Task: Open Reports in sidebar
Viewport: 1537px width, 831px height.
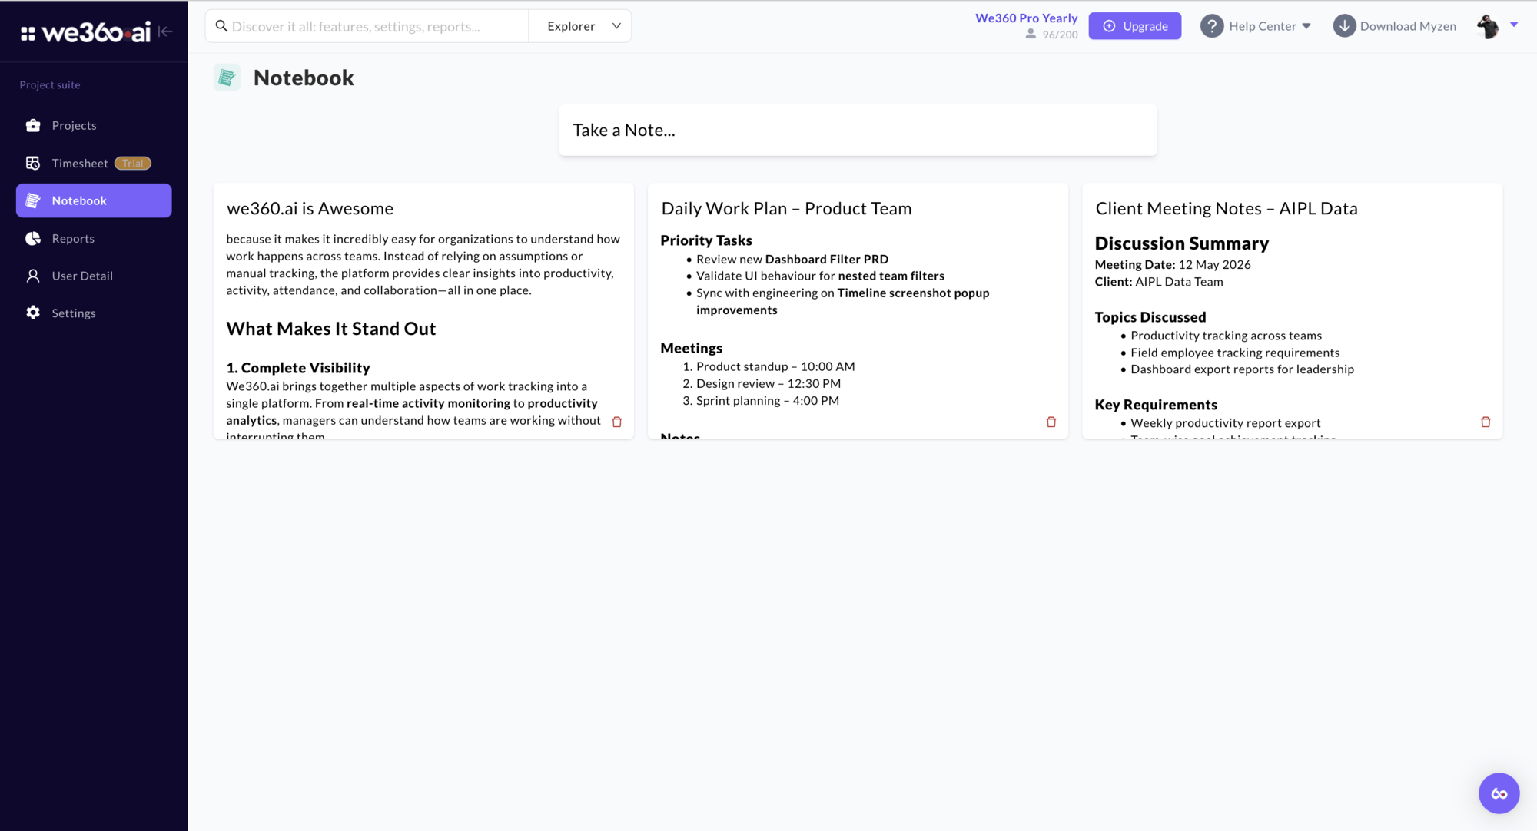Action: point(94,238)
